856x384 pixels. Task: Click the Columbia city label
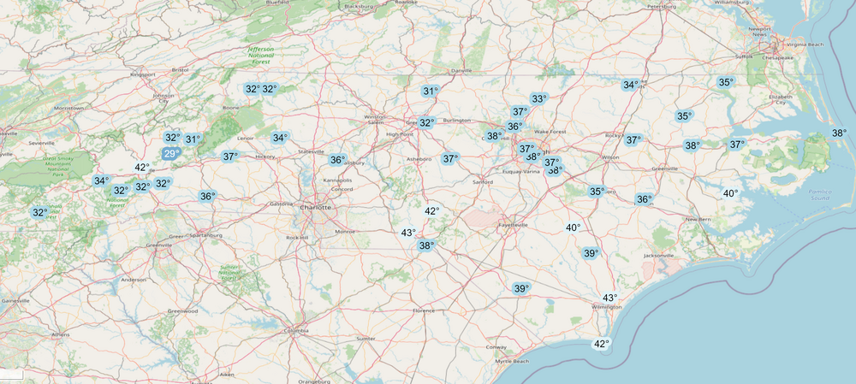tap(295, 330)
